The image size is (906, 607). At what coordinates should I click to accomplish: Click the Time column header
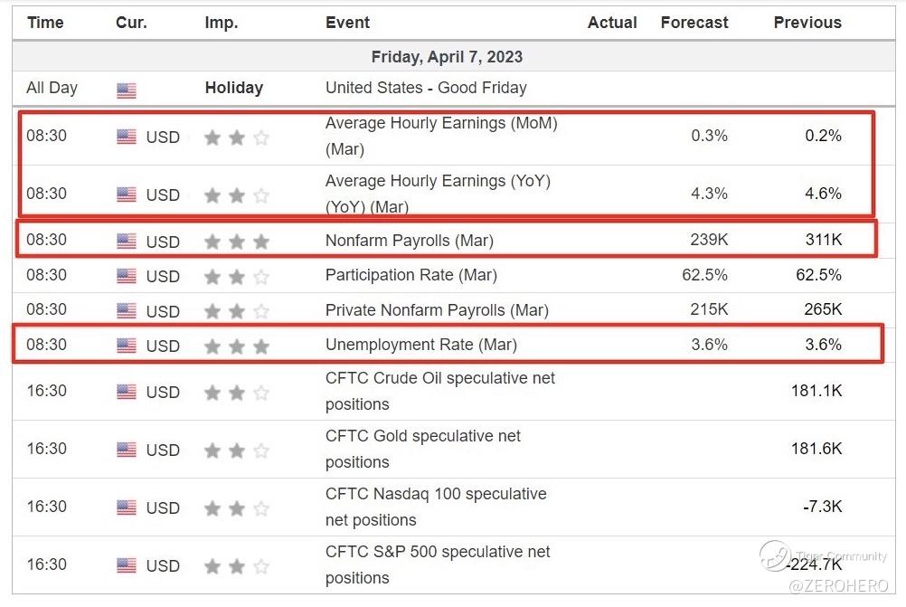[45, 23]
